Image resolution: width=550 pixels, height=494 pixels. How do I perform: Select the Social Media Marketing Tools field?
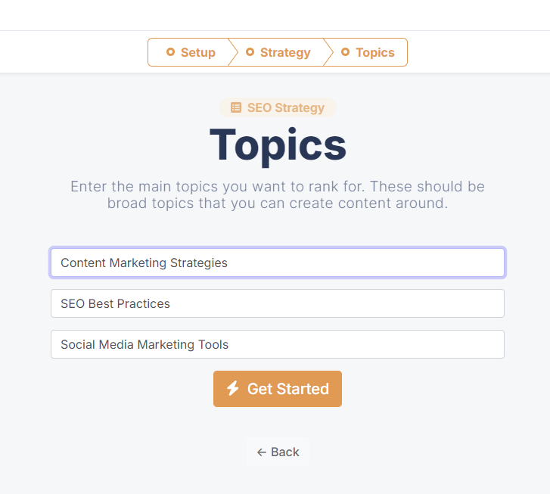[278, 344]
